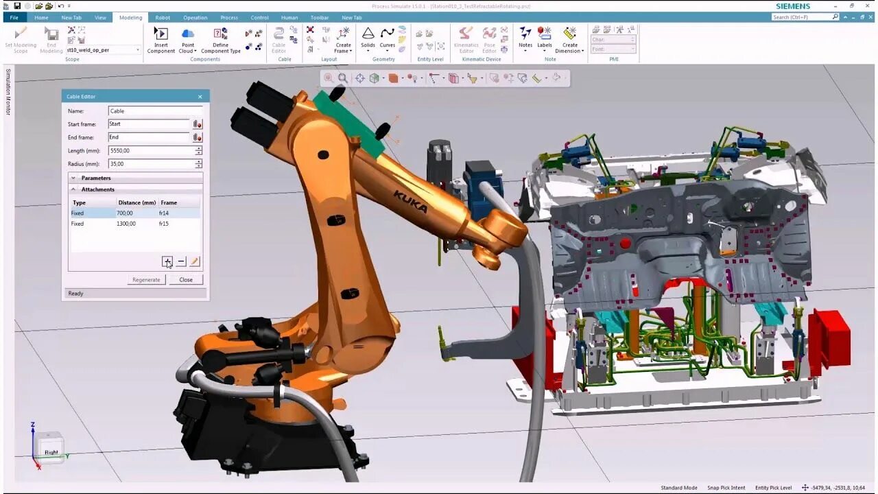The image size is (878, 494).
Task: Save using the quick access disk icon
Action: (17, 5)
